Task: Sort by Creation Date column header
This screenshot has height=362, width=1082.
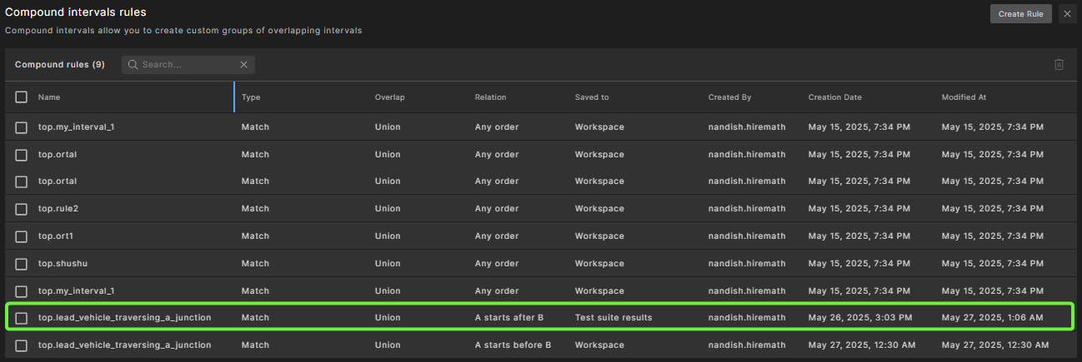Action: 834,97
